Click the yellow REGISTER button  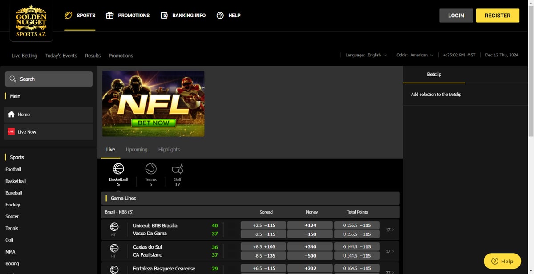click(498, 16)
